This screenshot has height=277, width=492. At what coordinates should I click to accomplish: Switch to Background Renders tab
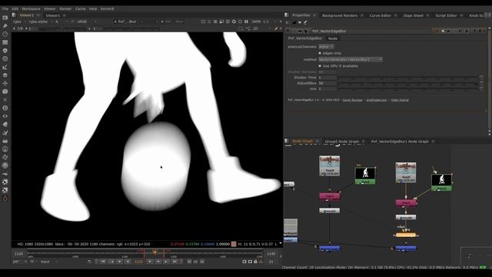pos(340,15)
